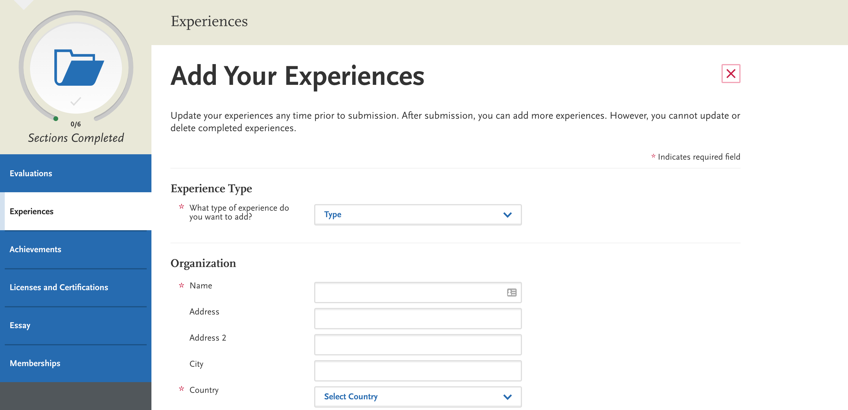Screen dimensions: 848x410
Task: Open the Achievements section
Action: point(35,249)
